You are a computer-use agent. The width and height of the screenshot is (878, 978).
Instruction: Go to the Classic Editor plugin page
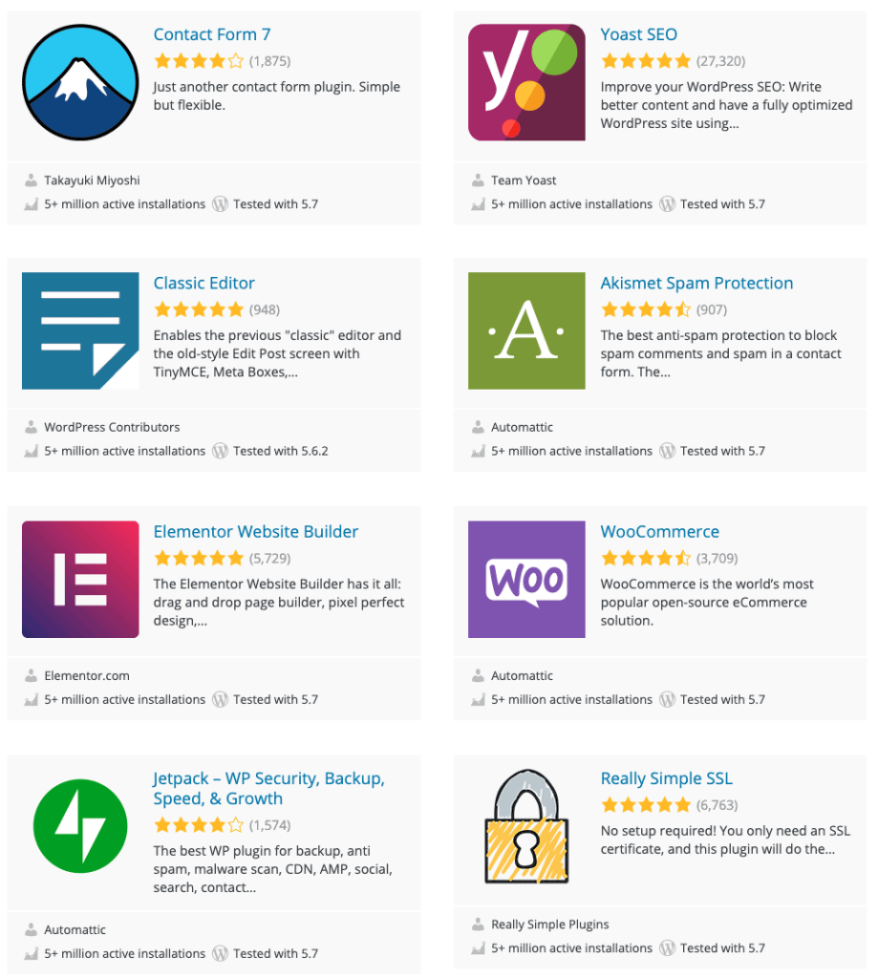click(204, 283)
